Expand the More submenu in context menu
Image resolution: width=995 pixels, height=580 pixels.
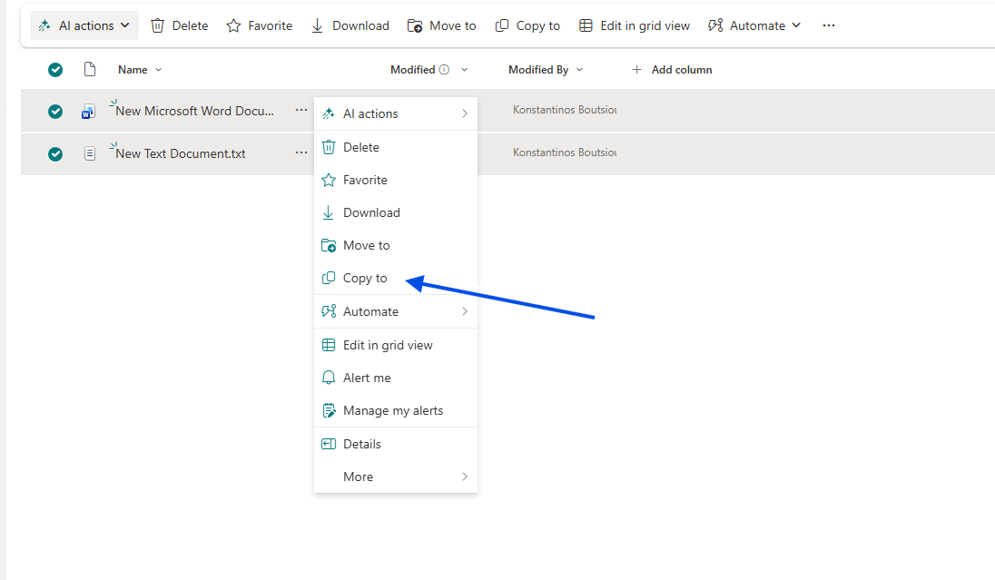[x=396, y=477]
